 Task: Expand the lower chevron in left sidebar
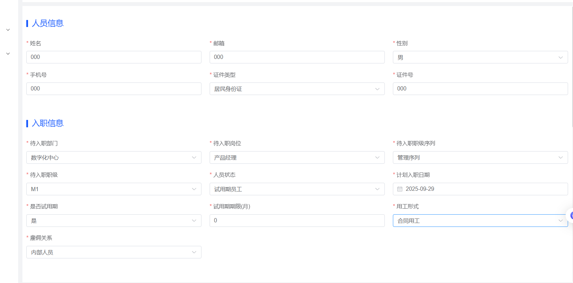(8, 54)
